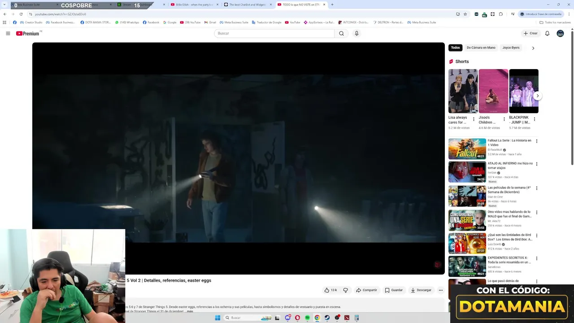Open options for Jisoo's Children short

[x=504, y=119]
